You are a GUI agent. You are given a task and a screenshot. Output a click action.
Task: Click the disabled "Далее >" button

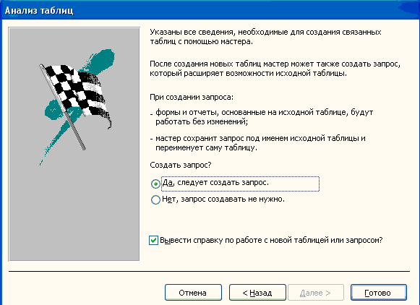[x=315, y=293]
